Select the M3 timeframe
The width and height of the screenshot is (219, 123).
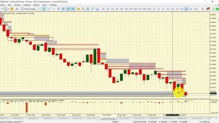click(113, 9)
